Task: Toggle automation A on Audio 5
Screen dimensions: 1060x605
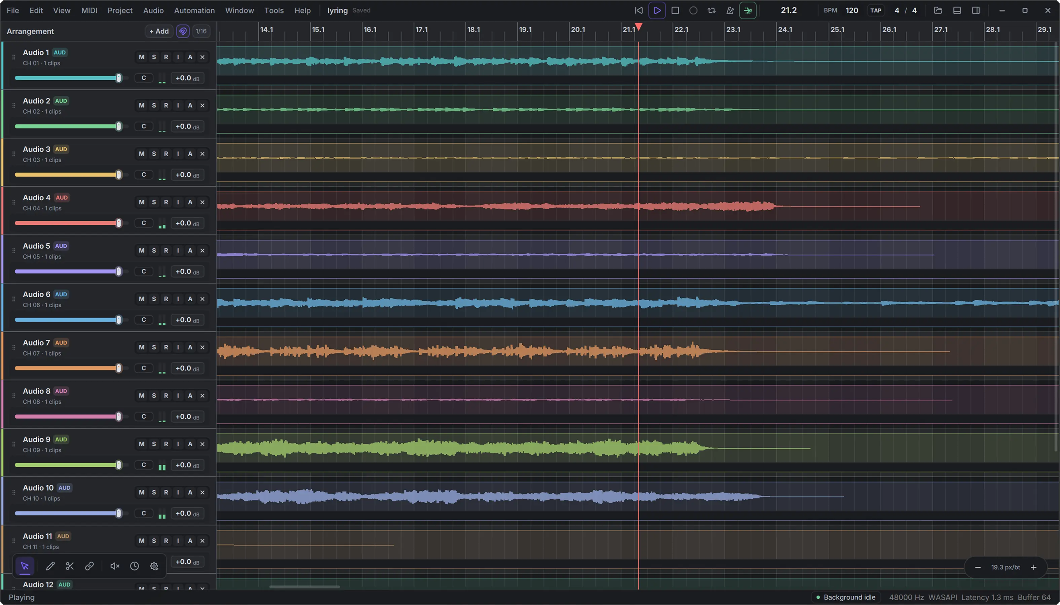Action: [190, 251]
